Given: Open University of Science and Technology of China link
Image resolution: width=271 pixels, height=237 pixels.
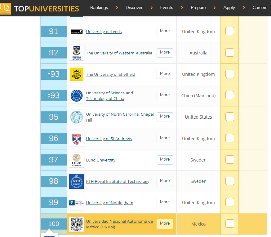Looking at the screenshot, I should click(x=109, y=96).
